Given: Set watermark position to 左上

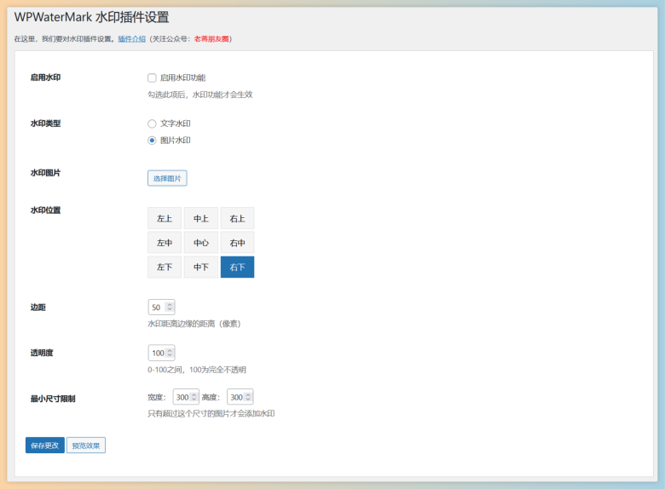Looking at the screenshot, I should 165,219.
